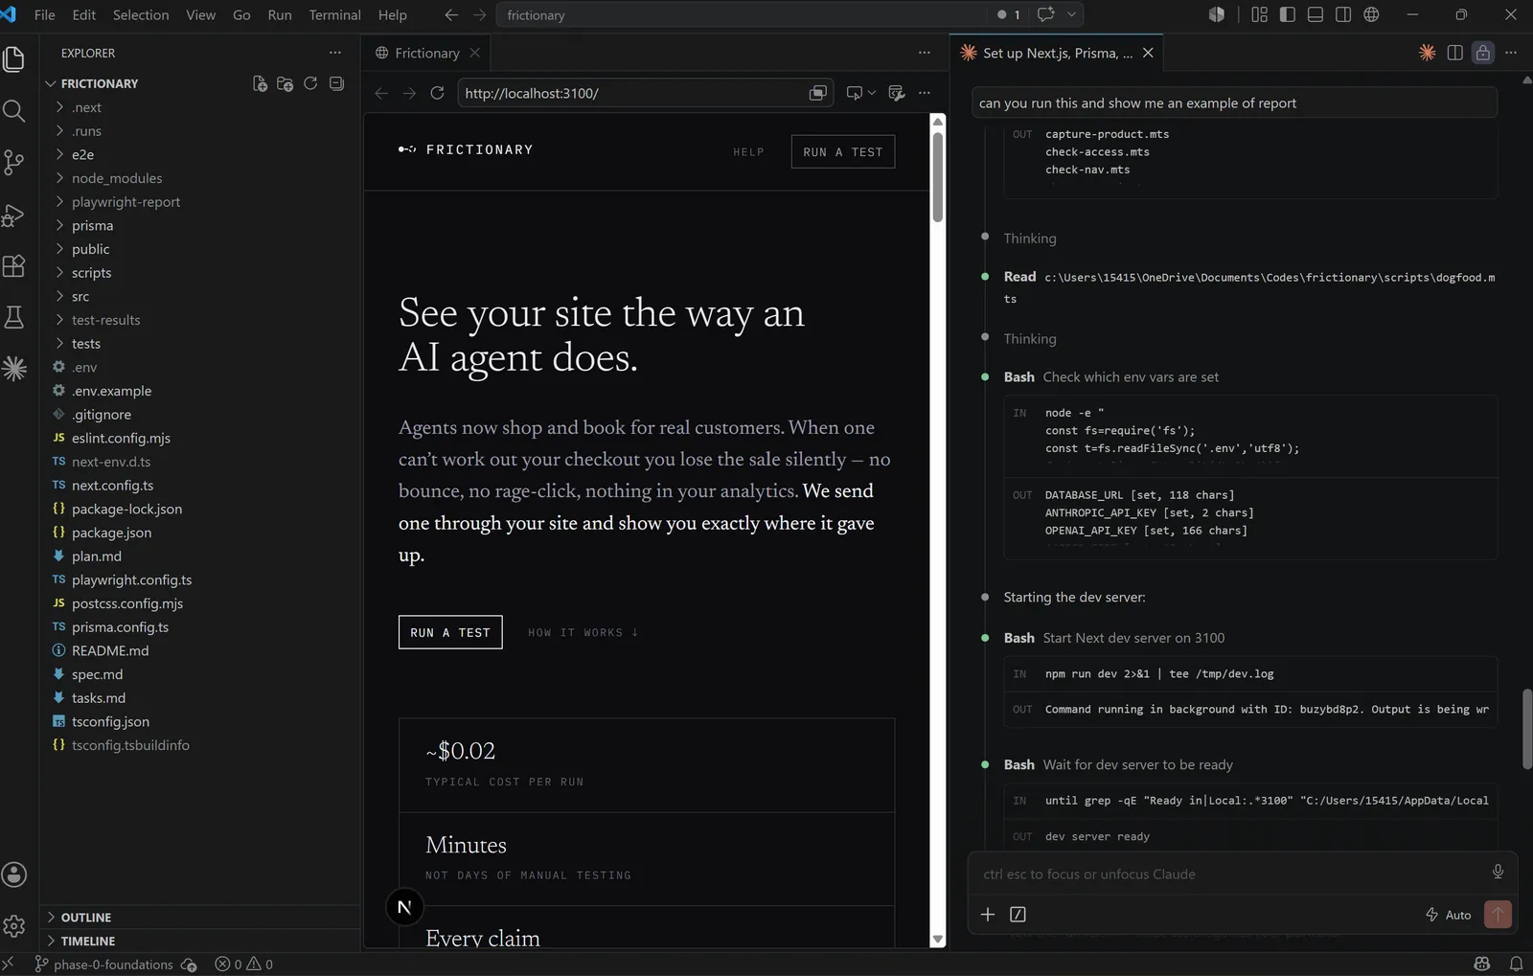Go forward in the browser preview
Image resolution: width=1533 pixels, height=976 pixels.
coord(409,93)
